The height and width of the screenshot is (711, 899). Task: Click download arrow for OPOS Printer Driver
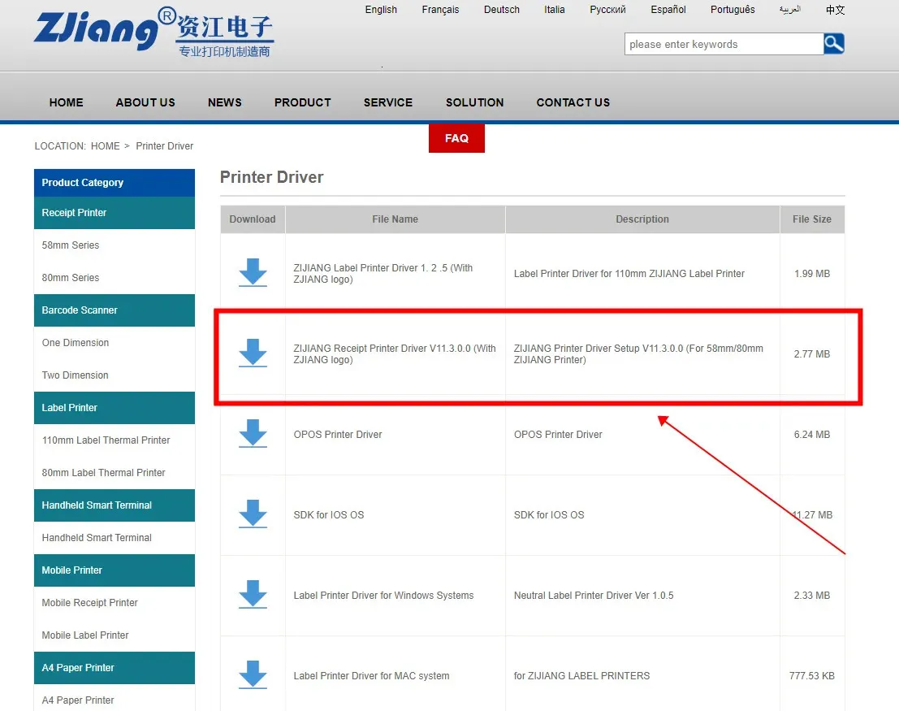[x=253, y=434]
